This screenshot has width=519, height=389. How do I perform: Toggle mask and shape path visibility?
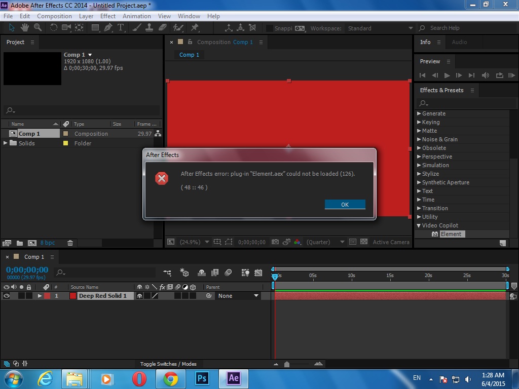tap(229, 242)
